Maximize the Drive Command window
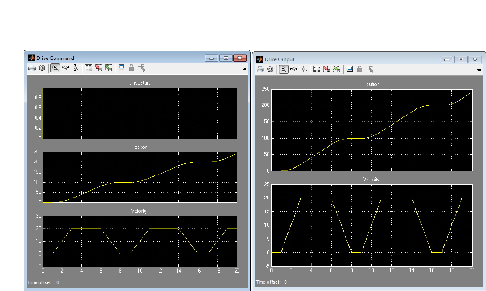Image resolution: width=486 pixels, height=291 pixels. [x=225, y=58]
